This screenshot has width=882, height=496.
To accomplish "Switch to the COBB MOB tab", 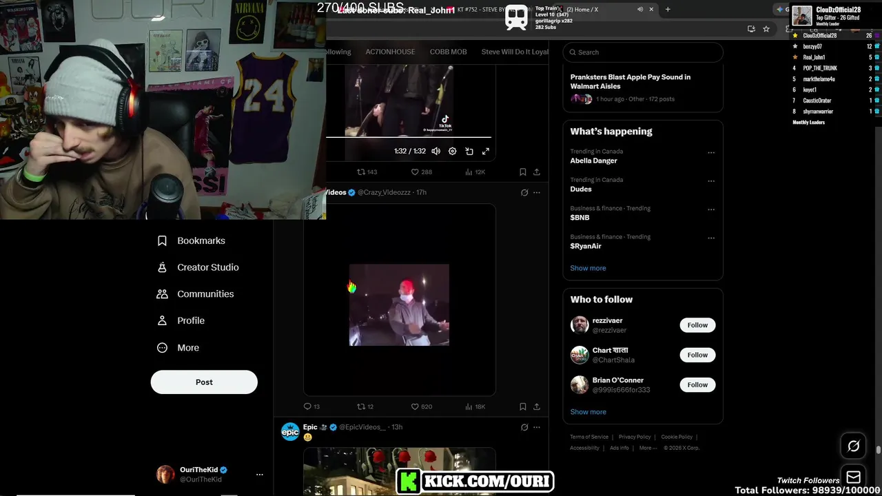I will [448, 52].
